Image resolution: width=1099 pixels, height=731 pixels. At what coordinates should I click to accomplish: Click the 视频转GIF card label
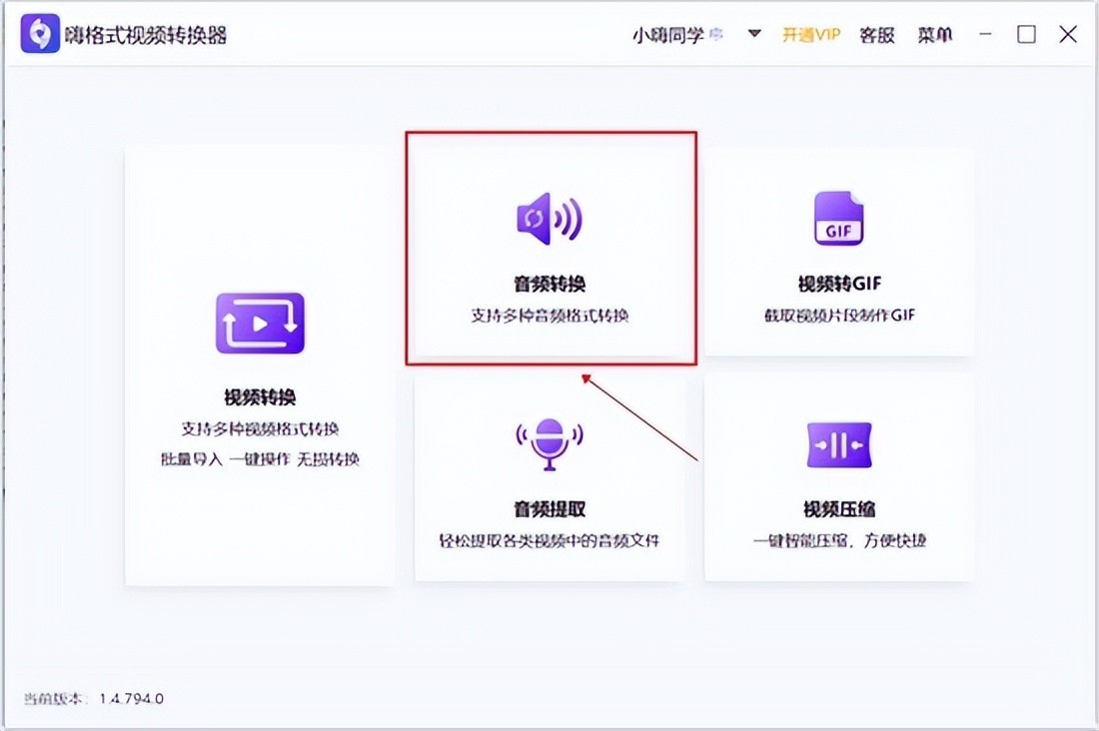[x=839, y=284]
